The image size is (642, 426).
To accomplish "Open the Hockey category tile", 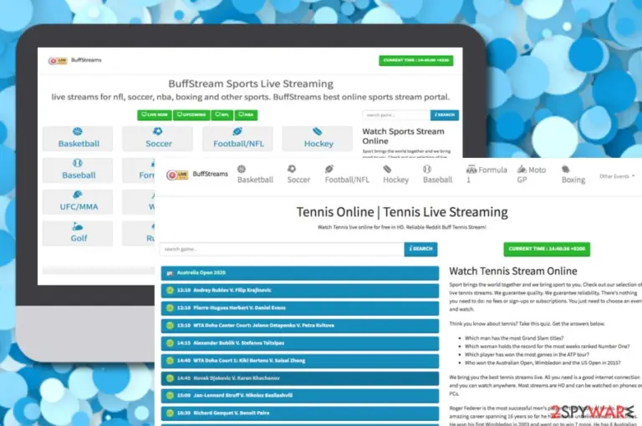I will (x=318, y=139).
